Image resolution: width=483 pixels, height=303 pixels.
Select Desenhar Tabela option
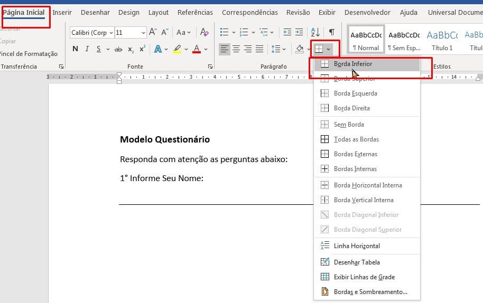coord(367,262)
